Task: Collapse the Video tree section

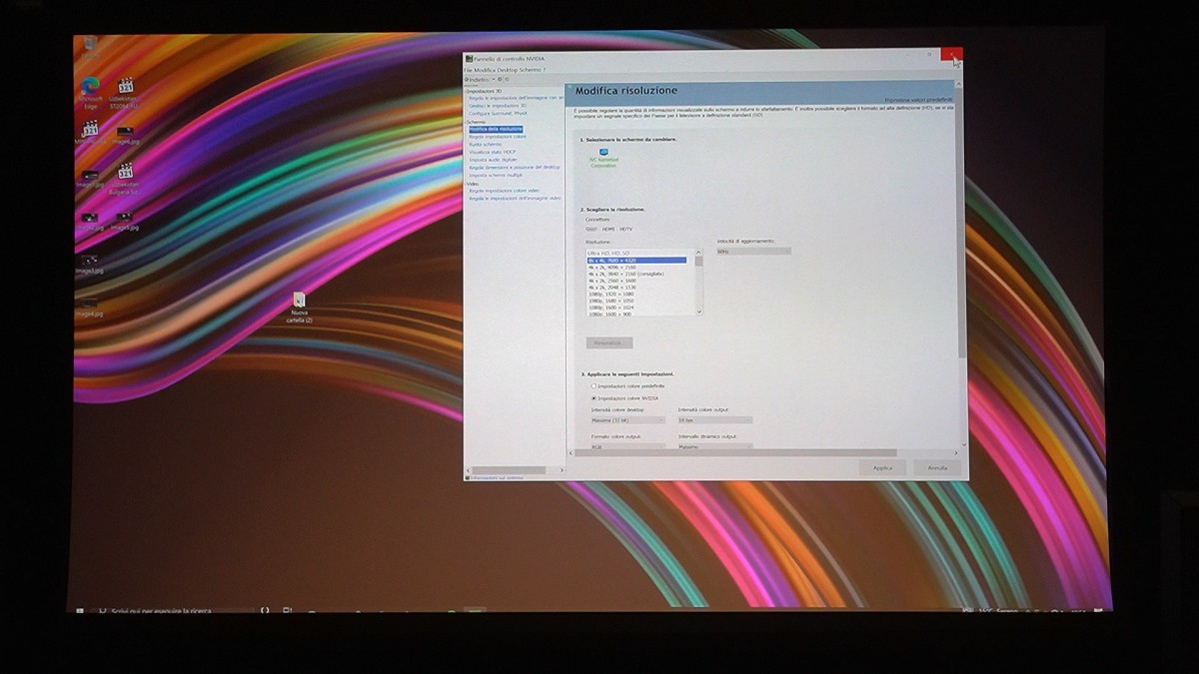Action: [467, 184]
